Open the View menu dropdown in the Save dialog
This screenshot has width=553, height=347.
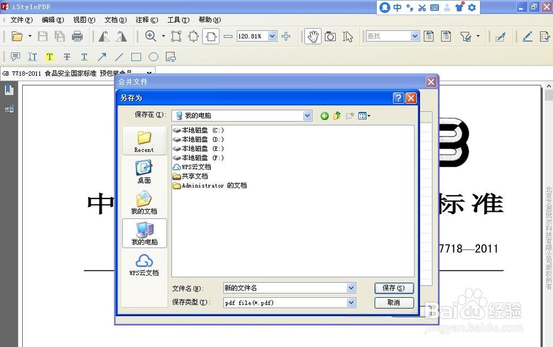(364, 115)
